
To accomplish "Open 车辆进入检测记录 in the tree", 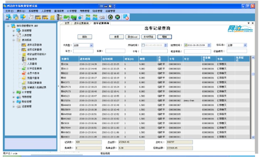I will click(x=37, y=88).
